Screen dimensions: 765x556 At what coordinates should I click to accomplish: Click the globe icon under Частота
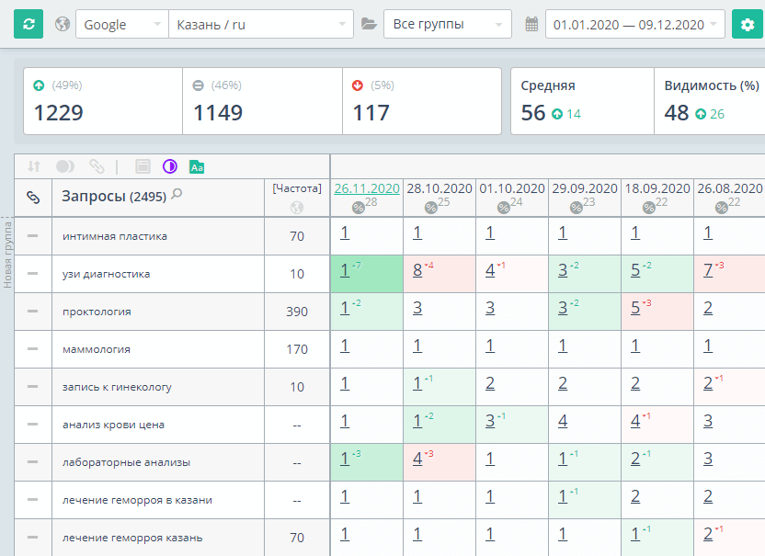pos(297,208)
